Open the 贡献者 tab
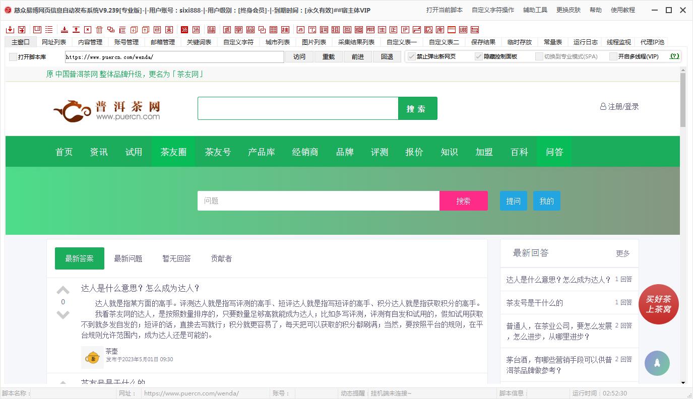This screenshot has height=399, width=693. (221, 258)
